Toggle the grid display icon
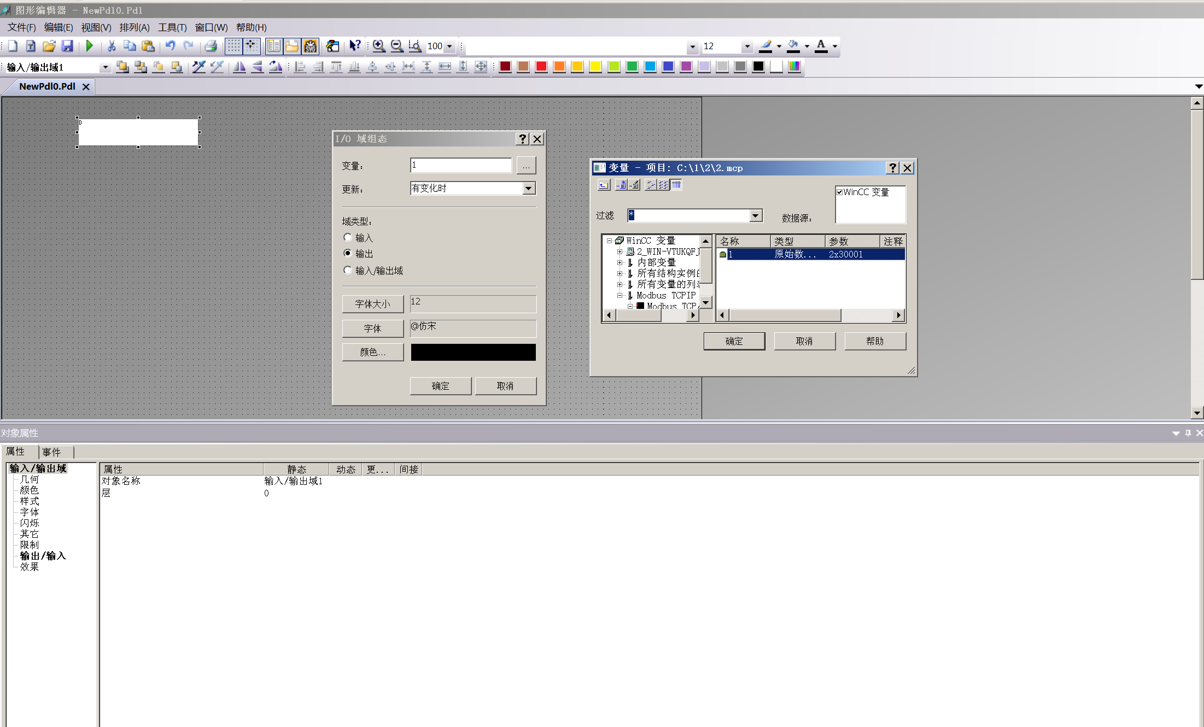The image size is (1204, 727). (x=233, y=46)
